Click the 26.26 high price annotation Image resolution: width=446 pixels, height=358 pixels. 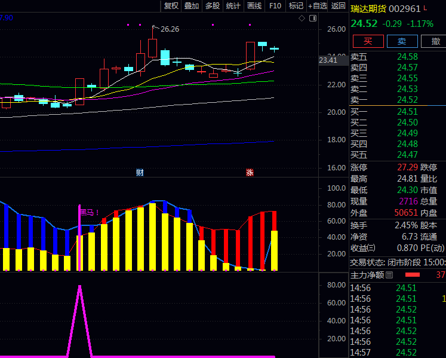[x=170, y=29]
